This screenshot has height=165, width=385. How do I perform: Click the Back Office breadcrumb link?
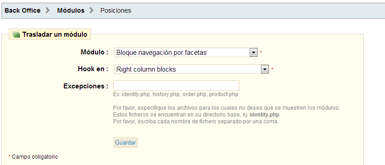tap(22, 10)
